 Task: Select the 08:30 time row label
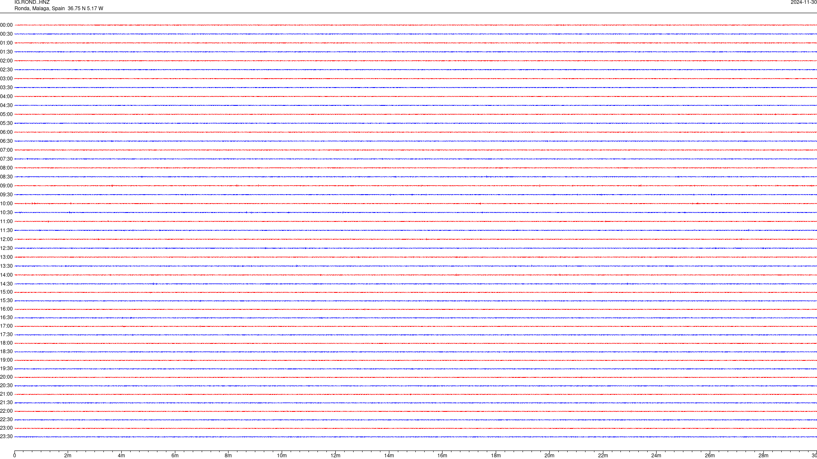coord(6,177)
